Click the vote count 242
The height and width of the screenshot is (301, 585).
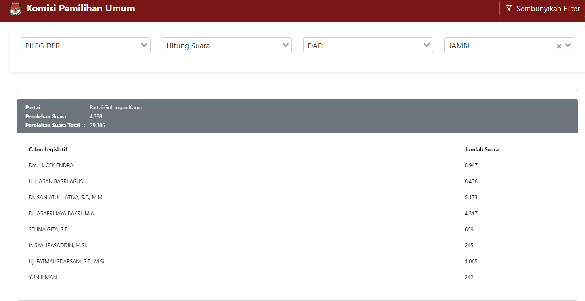[469, 277]
